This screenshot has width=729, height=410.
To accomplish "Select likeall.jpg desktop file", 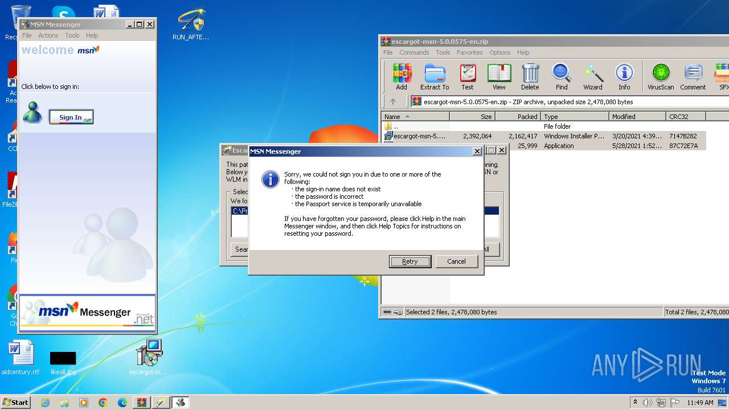I will [x=63, y=362].
